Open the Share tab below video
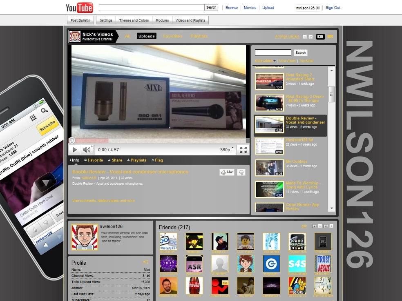This screenshot has height=301, width=402. 115,160
